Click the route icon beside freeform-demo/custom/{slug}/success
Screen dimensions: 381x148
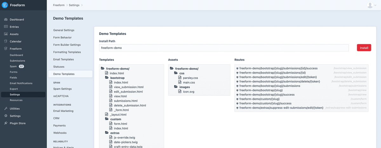tap(237, 104)
